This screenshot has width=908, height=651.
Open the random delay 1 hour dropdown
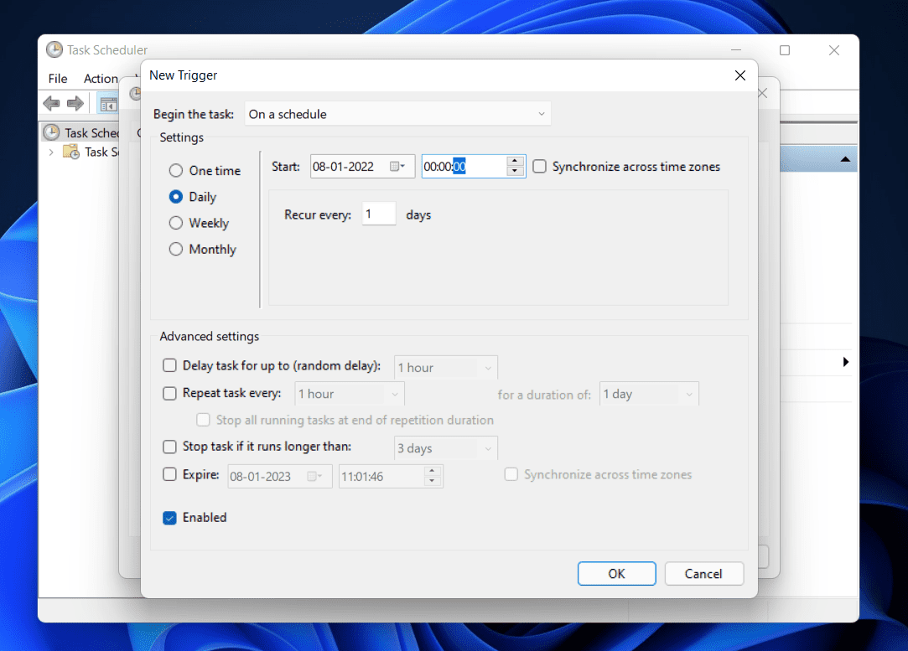(x=445, y=368)
